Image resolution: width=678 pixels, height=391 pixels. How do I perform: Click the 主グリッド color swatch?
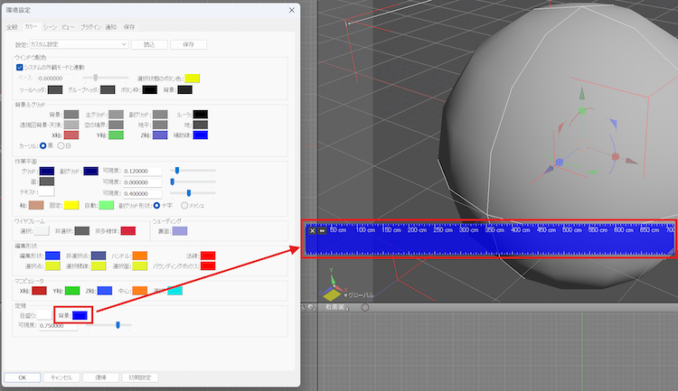click(x=116, y=115)
